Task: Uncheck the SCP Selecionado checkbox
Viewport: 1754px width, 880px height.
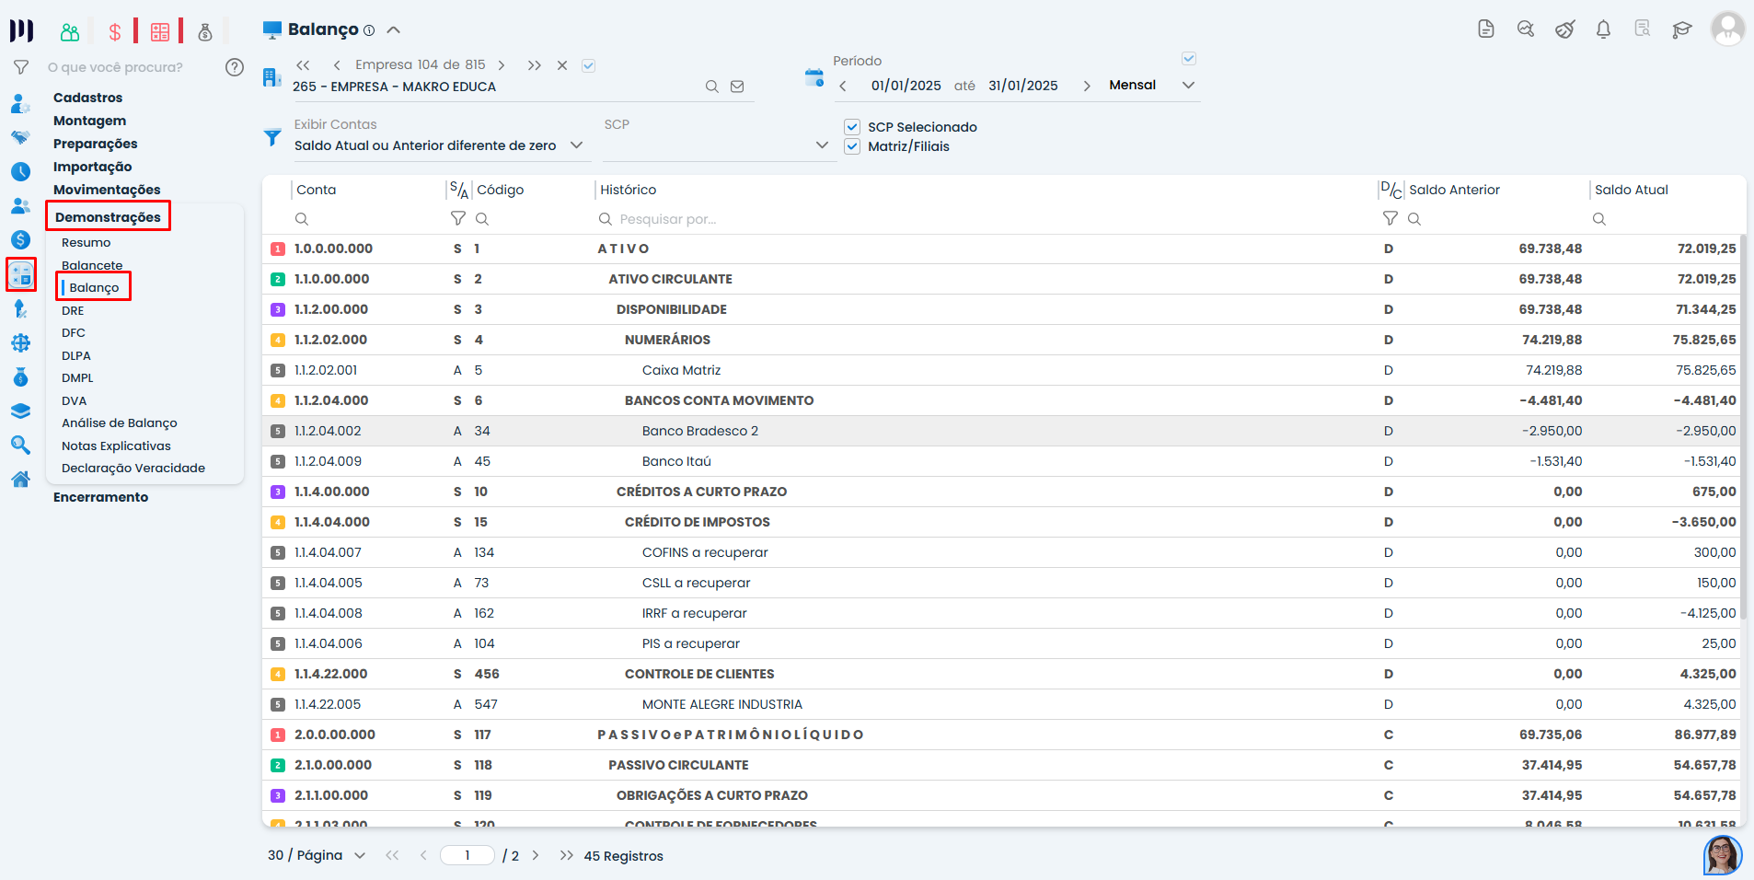Action: (852, 127)
